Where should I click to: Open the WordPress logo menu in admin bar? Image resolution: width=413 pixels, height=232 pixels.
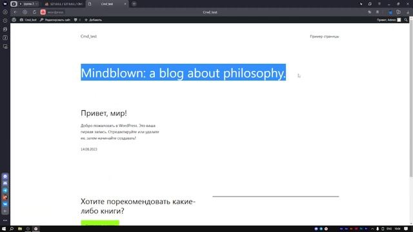click(x=14, y=20)
